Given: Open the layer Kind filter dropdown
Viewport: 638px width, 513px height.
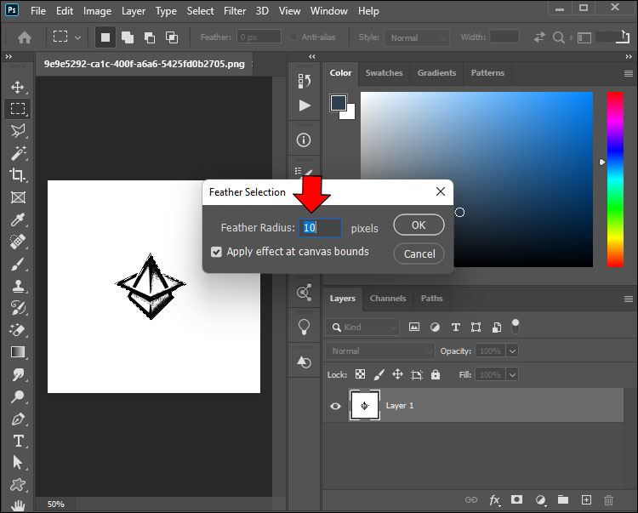Looking at the screenshot, I should [x=362, y=327].
